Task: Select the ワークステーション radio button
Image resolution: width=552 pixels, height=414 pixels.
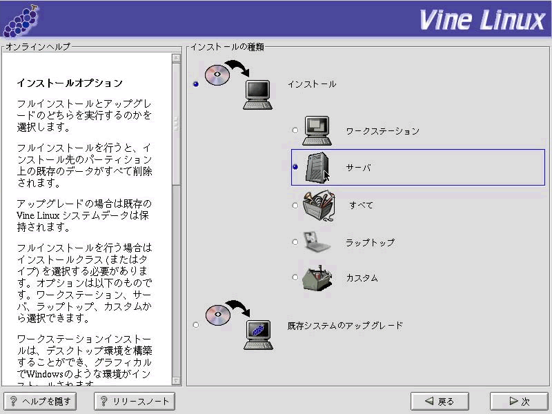Action: [x=295, y=130]
